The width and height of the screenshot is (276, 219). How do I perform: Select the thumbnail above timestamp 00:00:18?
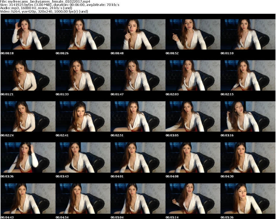[x=28, y=34]
